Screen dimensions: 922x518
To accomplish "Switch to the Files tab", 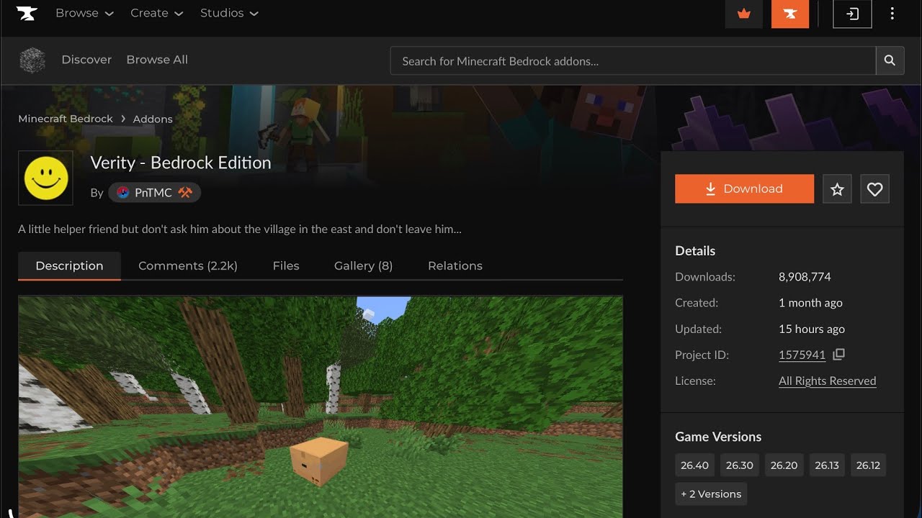I will [286, 265].
